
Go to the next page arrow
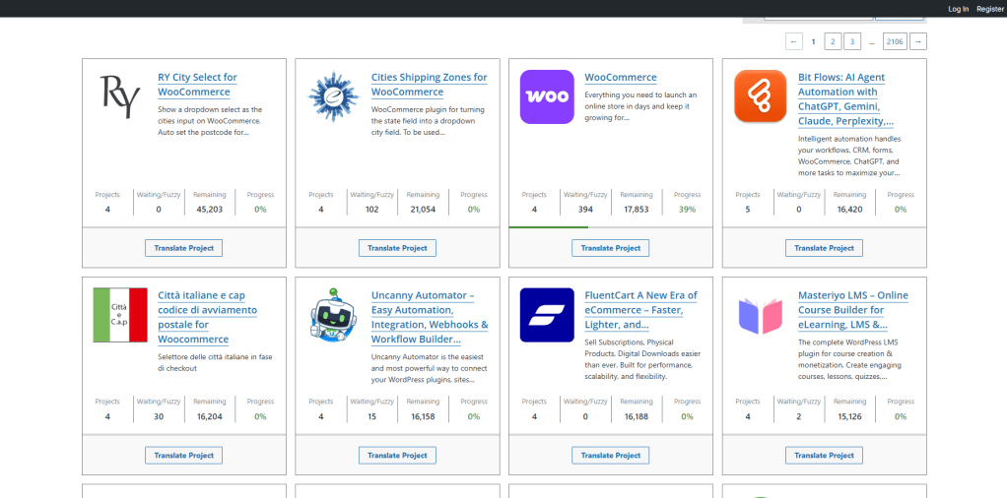click(x=917, y=41)
